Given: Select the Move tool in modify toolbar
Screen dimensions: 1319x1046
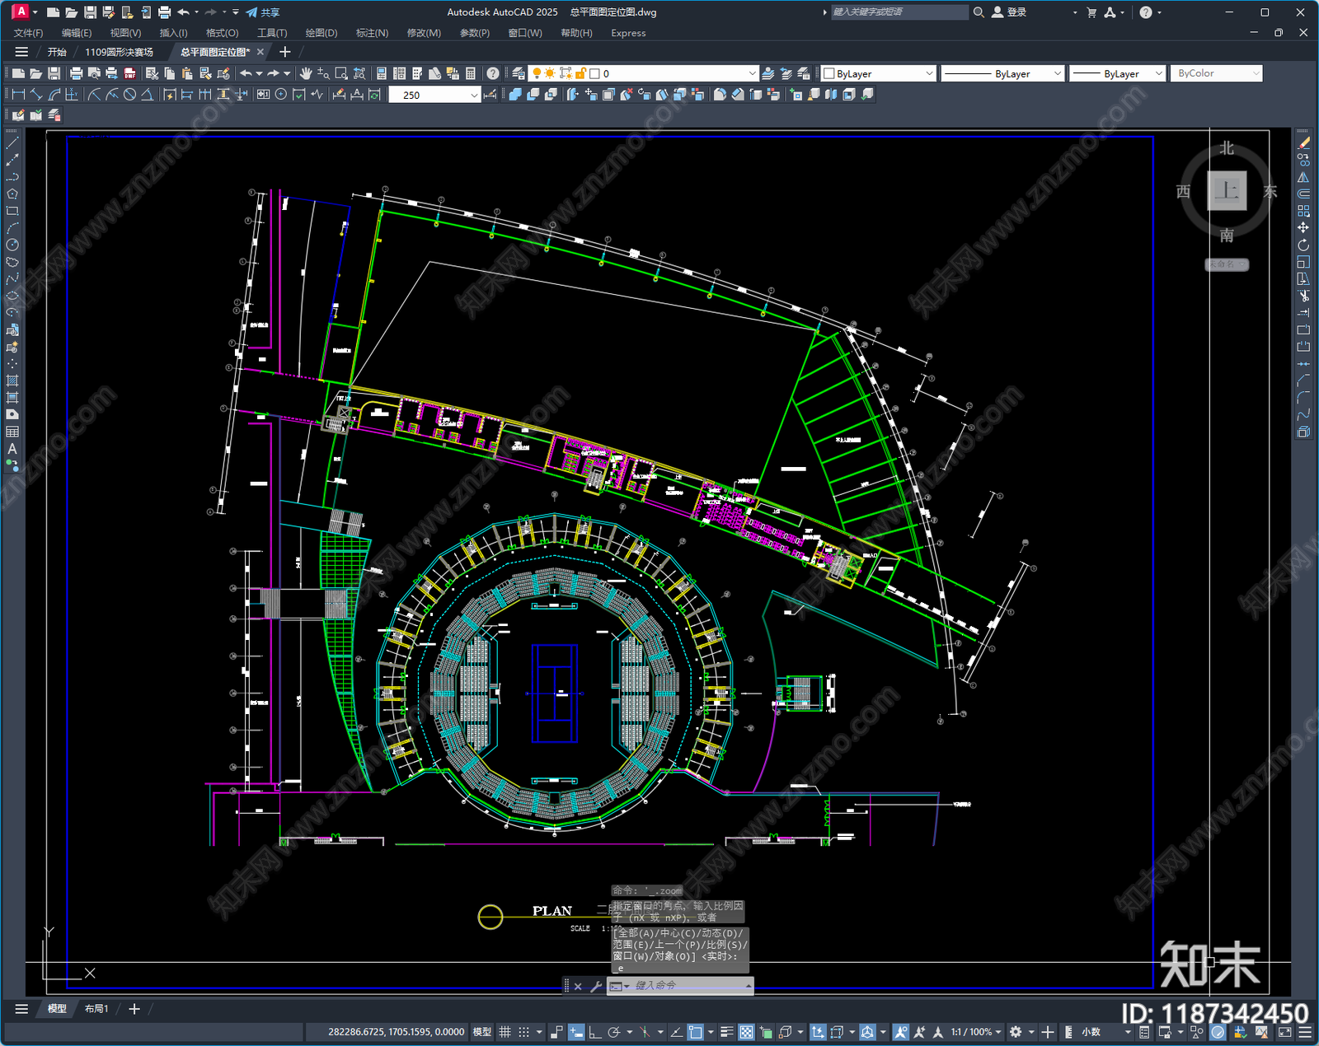Looking at the screenshot, I should pyautogui.click(x=1303, y=227).
